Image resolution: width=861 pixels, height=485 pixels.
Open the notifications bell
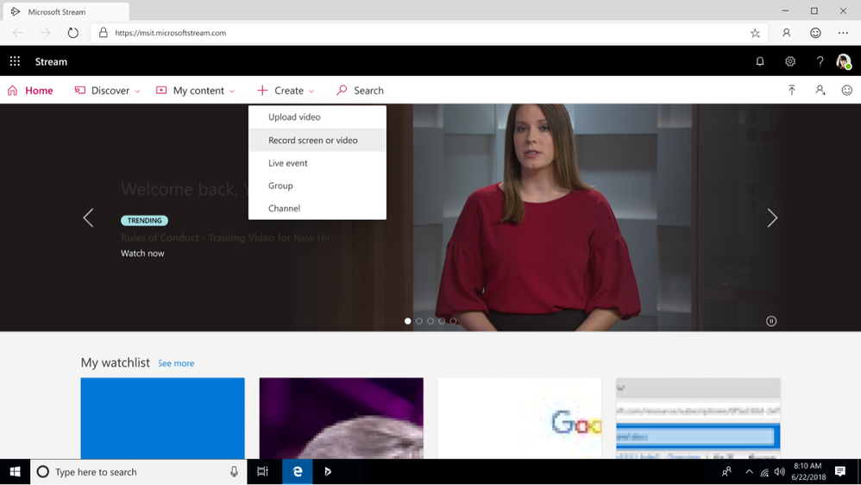click(760, 61)
